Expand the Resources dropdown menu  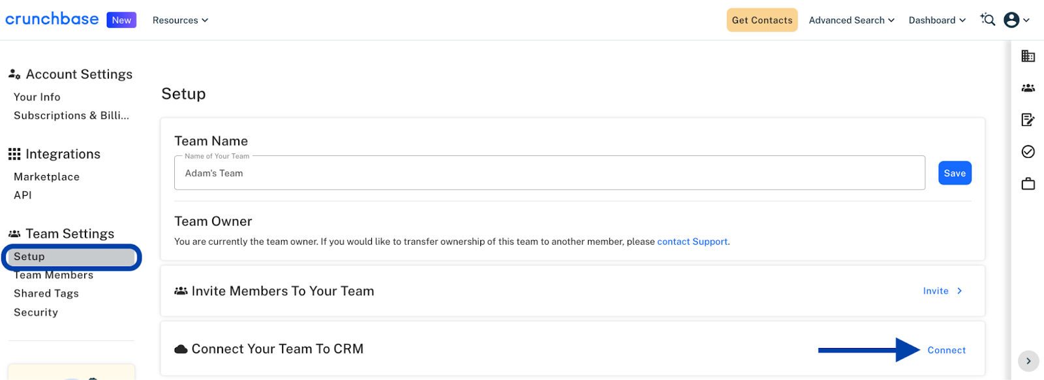[x=180, y=20]
